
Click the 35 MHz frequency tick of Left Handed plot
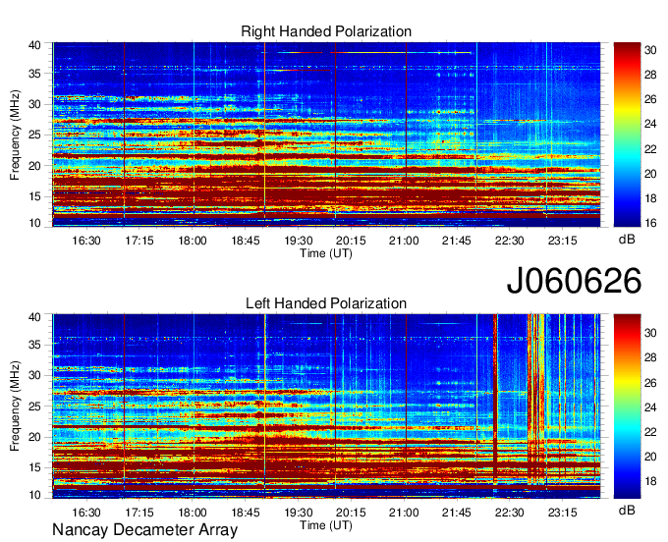coord(35,345)
